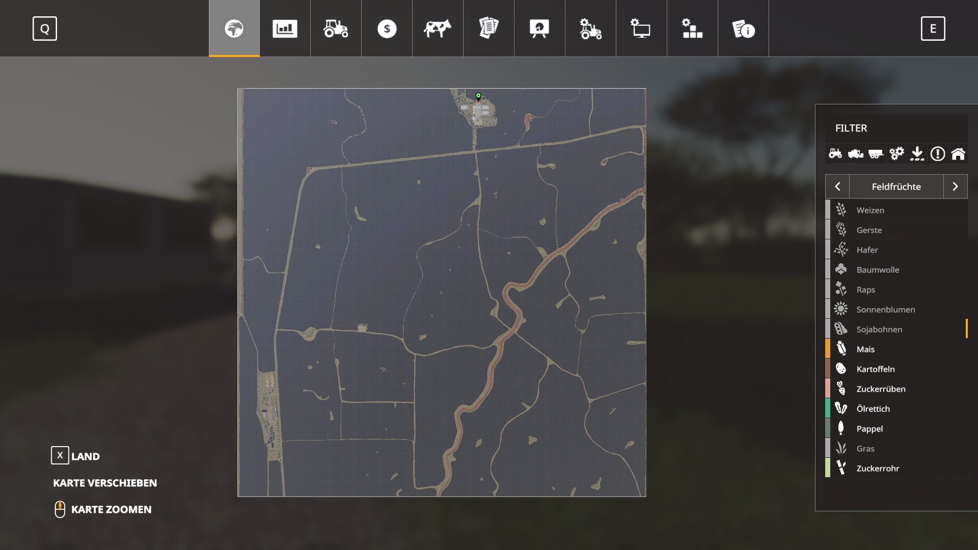Toggle the tractor vehicles map filter
This screenshot has width=978, height=550.
point(835,153)
